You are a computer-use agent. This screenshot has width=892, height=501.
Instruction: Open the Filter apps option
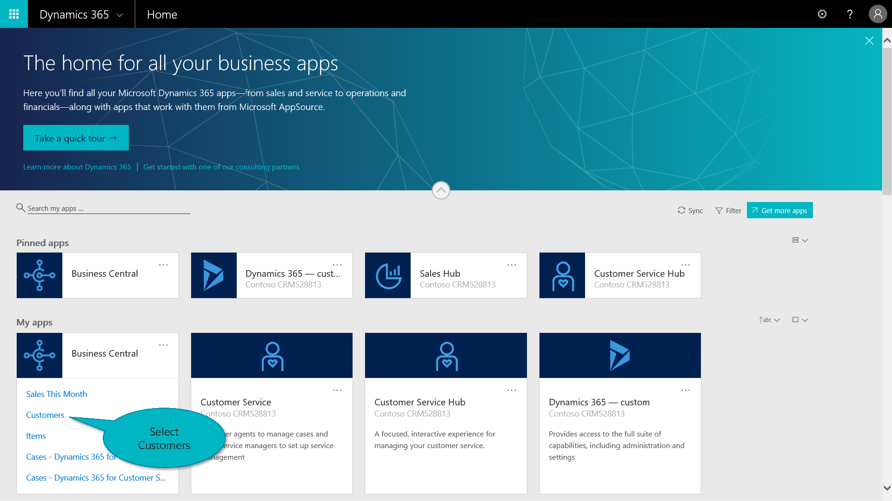click(728, 210)
